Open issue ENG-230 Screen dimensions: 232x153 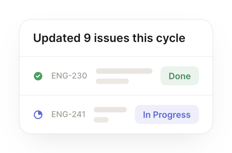pyautogui.click(x=69, y=76)
